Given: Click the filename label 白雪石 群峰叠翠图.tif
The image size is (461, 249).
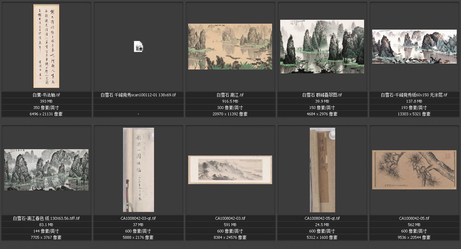Looking at the screenshot, I should (322, 95).
